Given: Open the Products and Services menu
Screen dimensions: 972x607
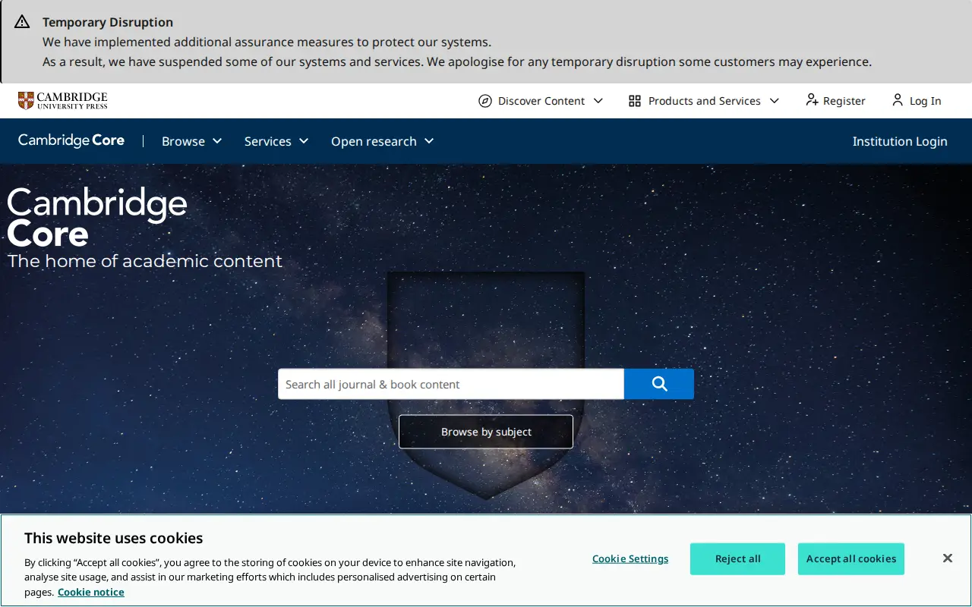Looking at the screenshot, I should pyautogui.click(x=704, y=101).
